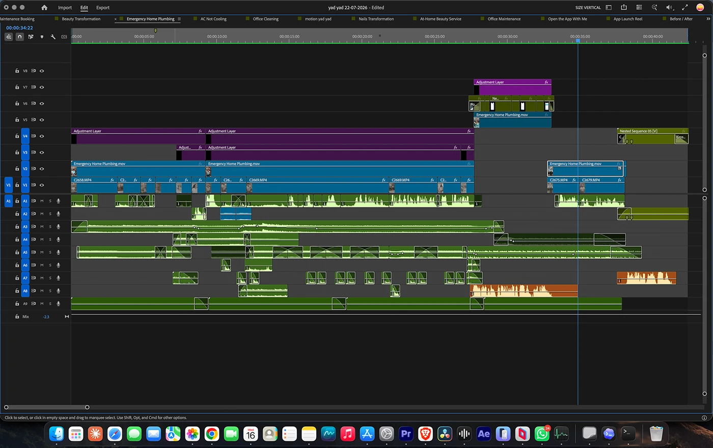Open the search help magnifier icon

coord(654,8)
